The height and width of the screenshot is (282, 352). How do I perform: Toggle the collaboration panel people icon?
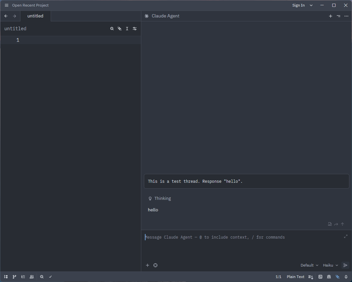click(x=32, y=277)
